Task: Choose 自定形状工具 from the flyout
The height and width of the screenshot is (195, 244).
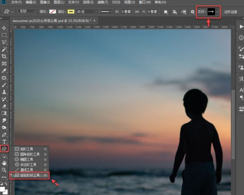Action: coord(30,175)
